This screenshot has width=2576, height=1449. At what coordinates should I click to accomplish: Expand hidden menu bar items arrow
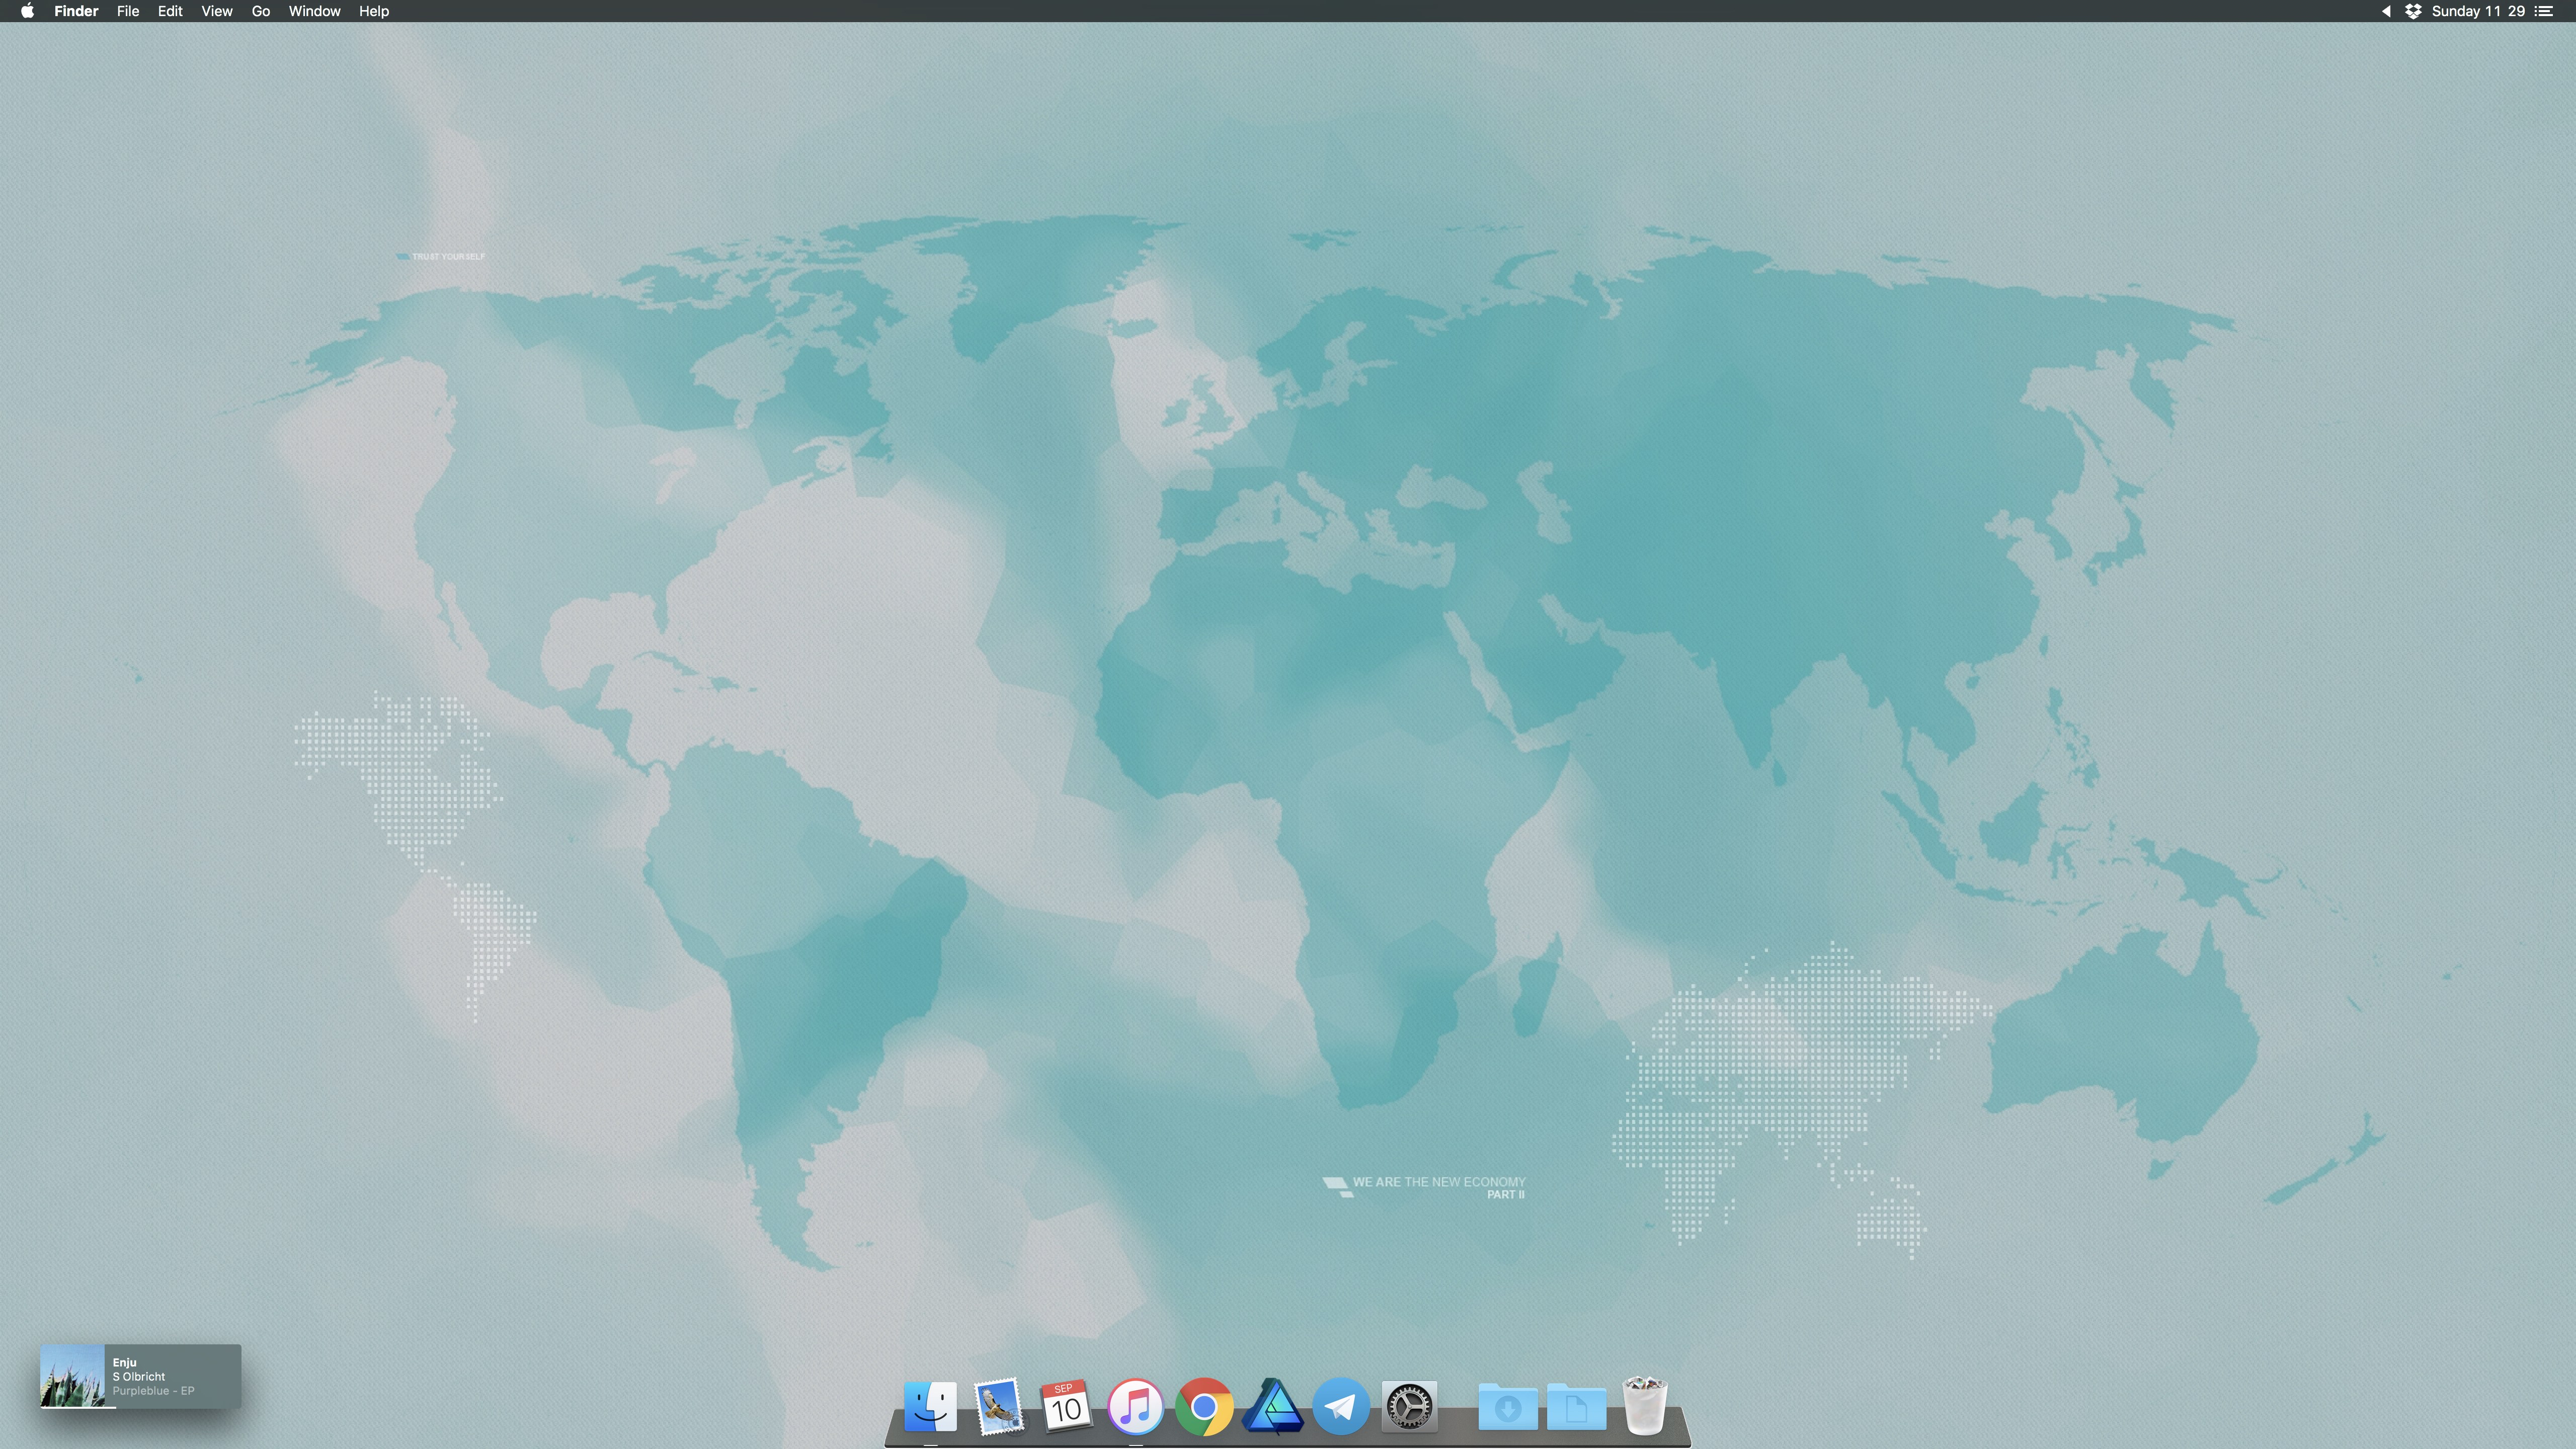tap(2386, 11)
